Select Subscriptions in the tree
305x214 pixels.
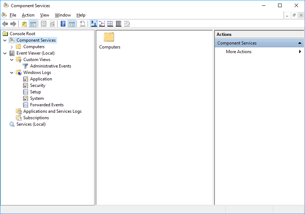coord(36,118)
